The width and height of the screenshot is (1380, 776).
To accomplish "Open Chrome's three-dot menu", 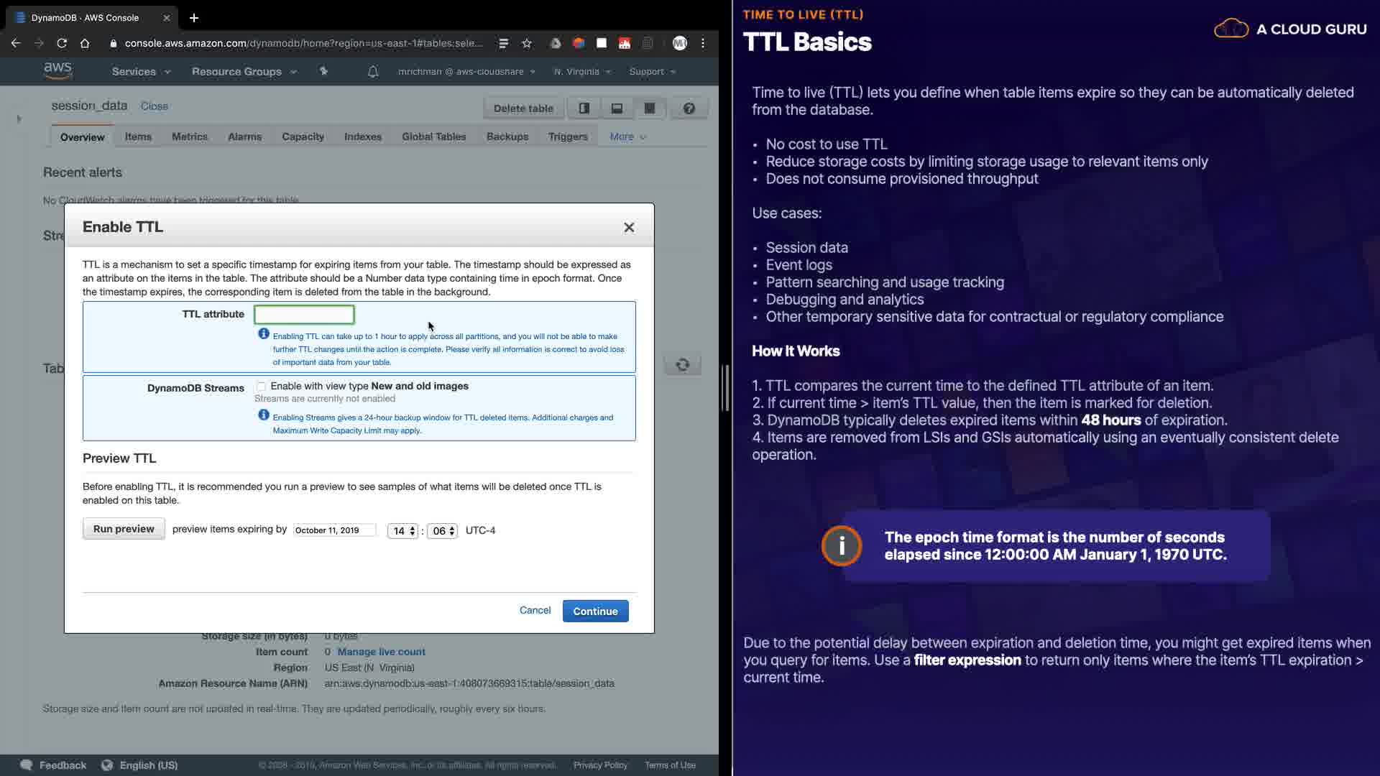I will click(x=703, y=43).
